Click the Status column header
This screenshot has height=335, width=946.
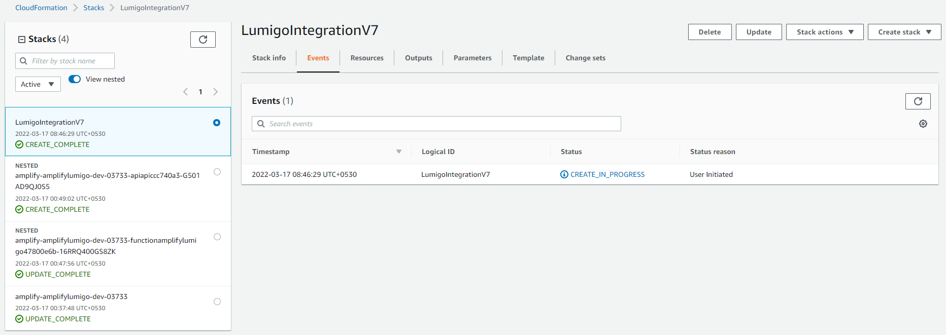click(x=571, y=152)
